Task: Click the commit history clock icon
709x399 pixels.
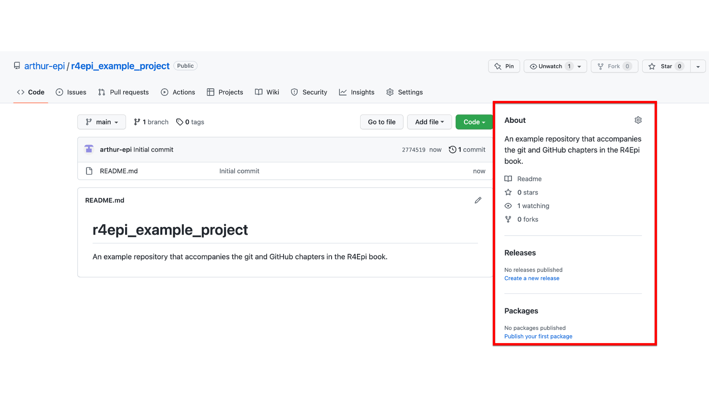Action: tap(452, 150)
